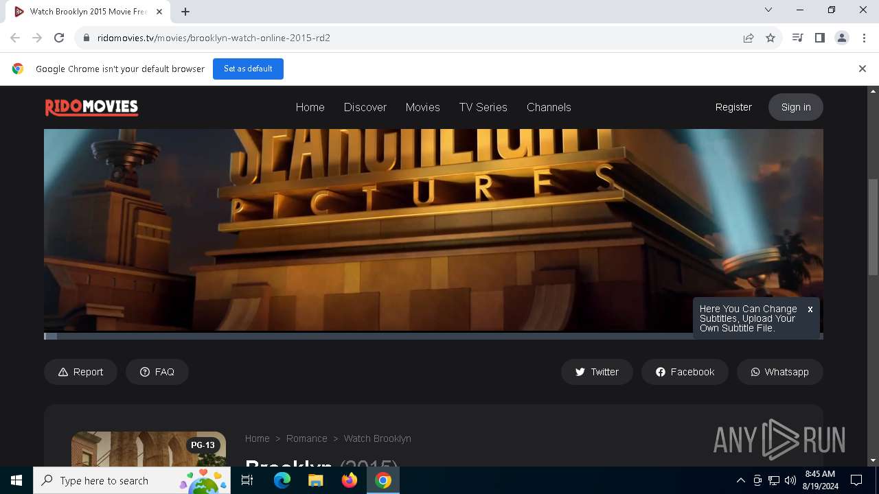879x494 pixels.
Task: Share this page icon in address bar
Action: [749, 38]
